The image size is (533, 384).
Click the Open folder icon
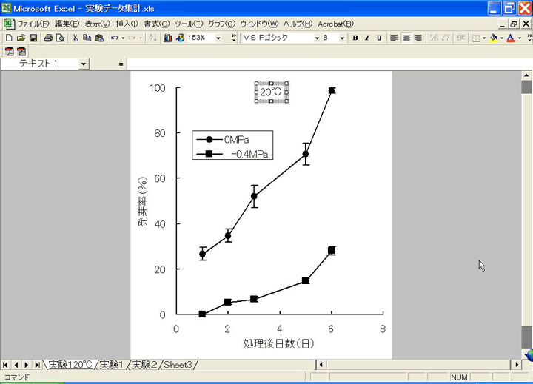coord(21,38)
